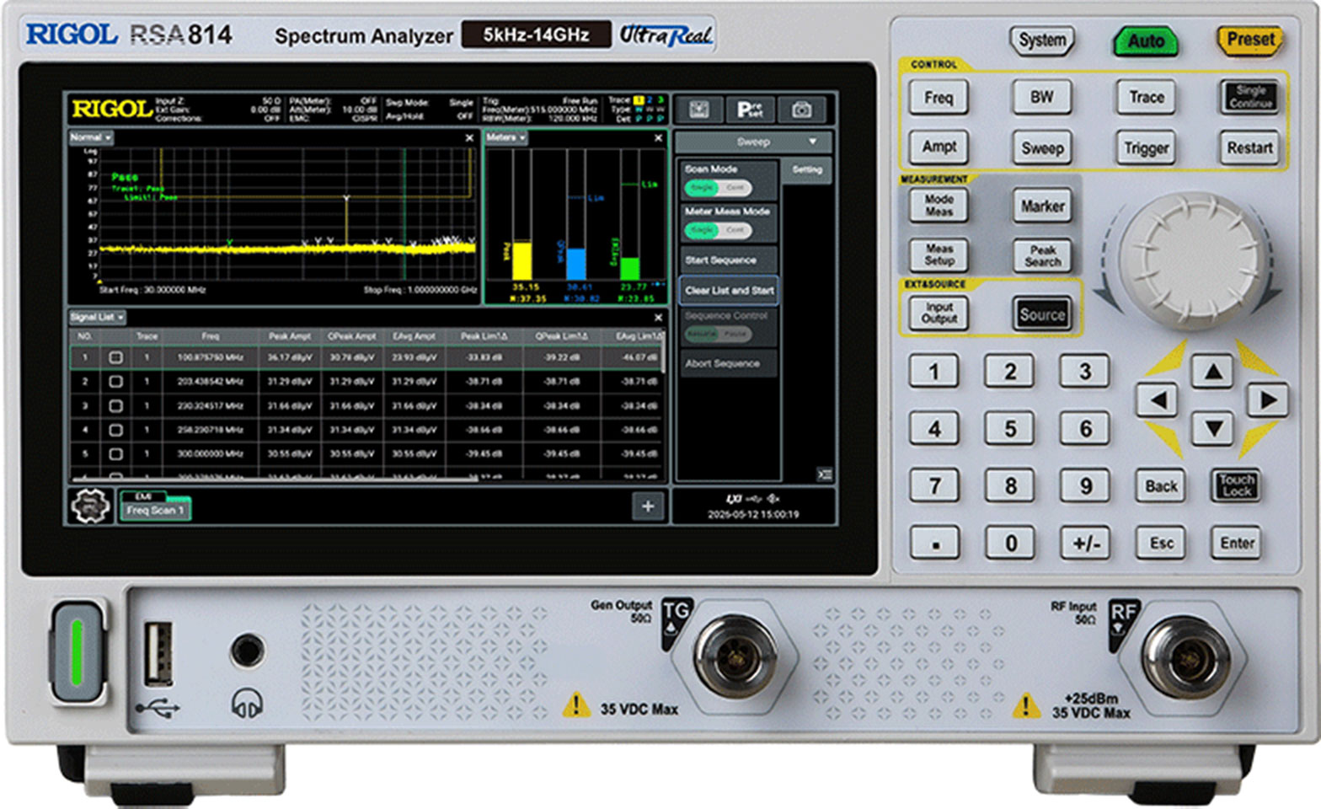Check the box in signal row 3
Viewport: 1321px width, 809px height.
(115, 406)
